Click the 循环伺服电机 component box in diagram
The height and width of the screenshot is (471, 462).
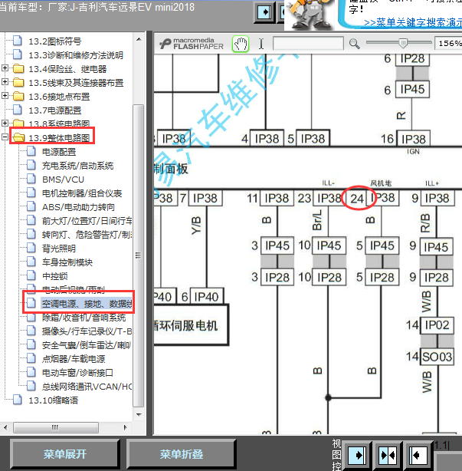click(x=191, y=325)
